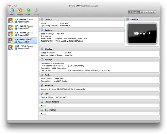Click the System section chip icon
The width and height of the screenshot is (167, 134).
pos(42,30)
